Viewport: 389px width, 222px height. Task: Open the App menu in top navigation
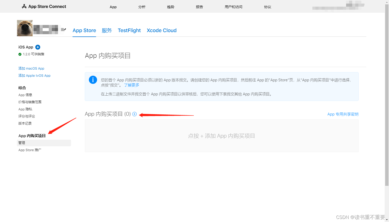113,7
